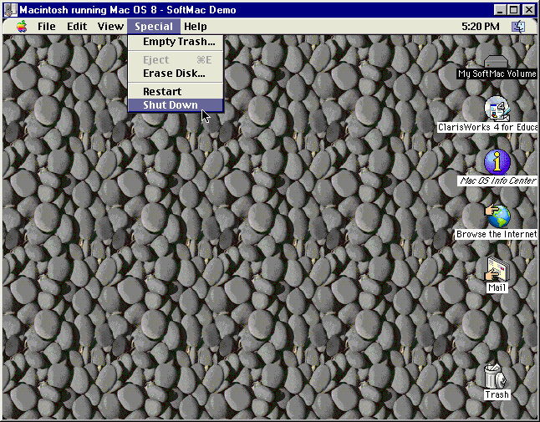
Task: Minimize the SoftMac Demo window
Action: [x=500, y=10]
